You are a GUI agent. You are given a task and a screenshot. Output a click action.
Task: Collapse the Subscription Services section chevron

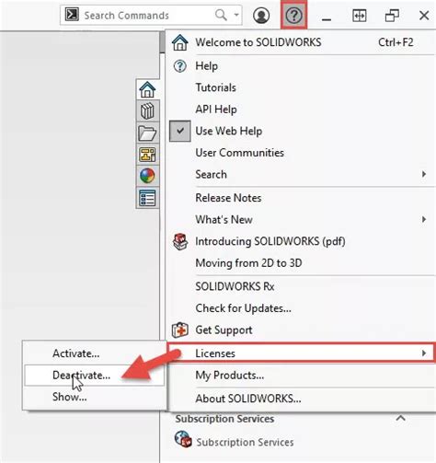[x=401, y=418]
